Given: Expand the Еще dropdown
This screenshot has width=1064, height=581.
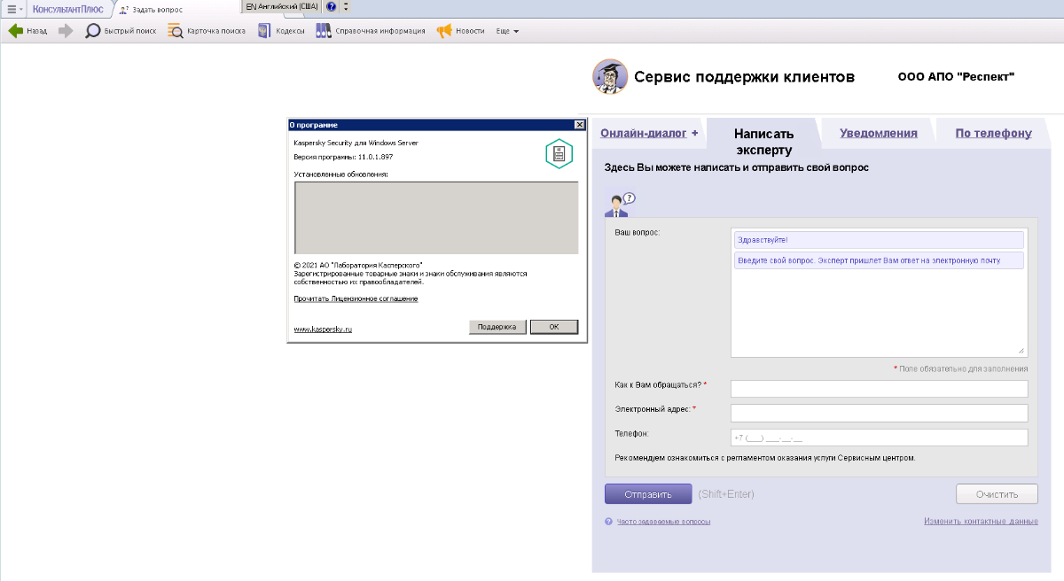Looking at the screenshot, I should (507, 31).
